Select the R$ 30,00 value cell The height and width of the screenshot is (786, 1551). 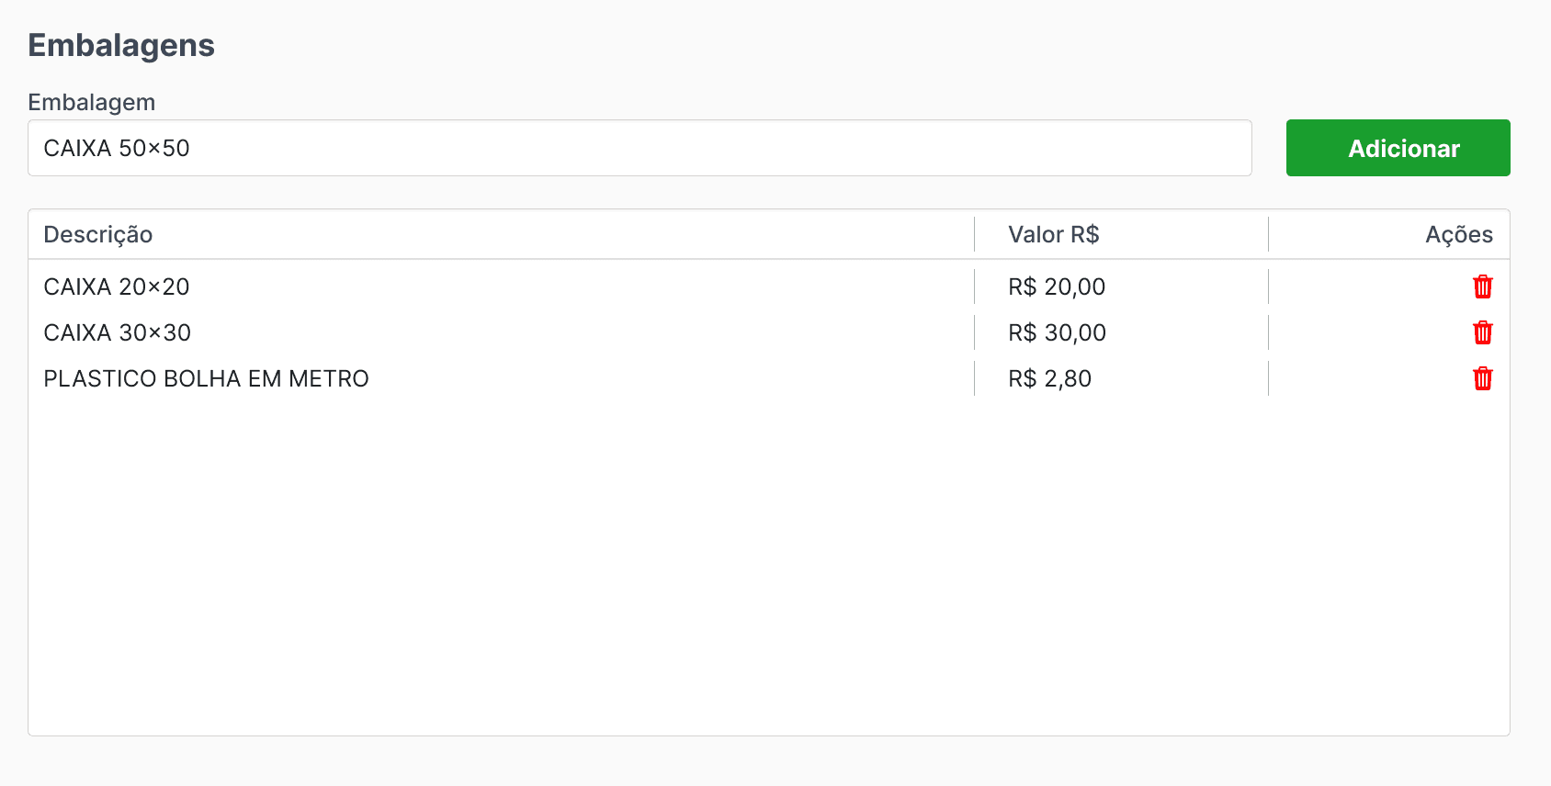[x=1057, y=332]
